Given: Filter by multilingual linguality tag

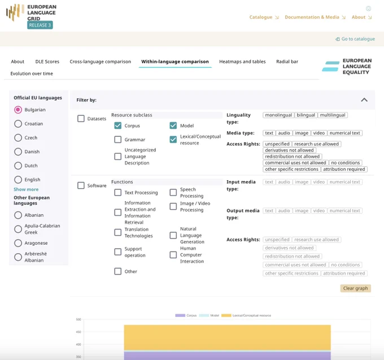Looking at the screenshot, I should click(x=332, y=115).
